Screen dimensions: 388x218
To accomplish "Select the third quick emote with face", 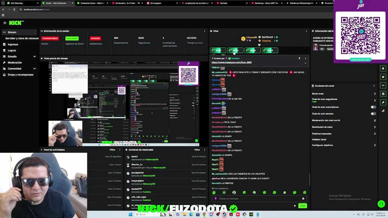I will (x=234, y=193).
